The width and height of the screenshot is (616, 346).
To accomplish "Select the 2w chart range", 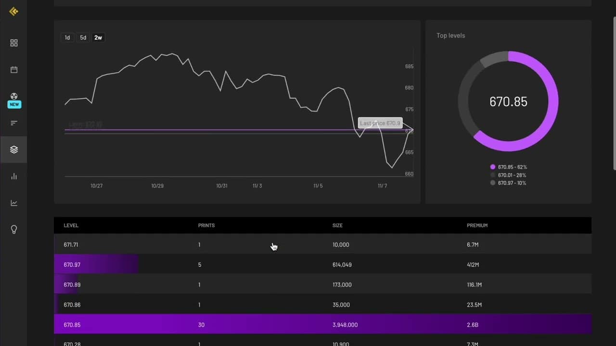I will (x=98, y=37).
